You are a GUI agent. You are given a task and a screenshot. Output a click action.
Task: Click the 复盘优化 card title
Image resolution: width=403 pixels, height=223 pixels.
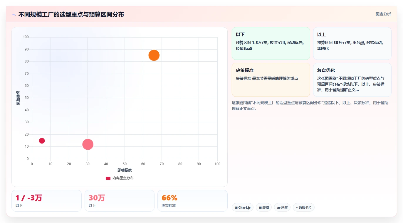(326, 70)
